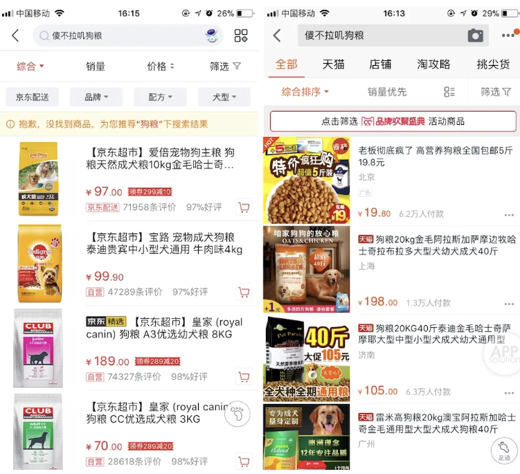Add 皇家 A3优选幼犬粮 8KG to cart
This screenshot has height=474, width=520.
(x=244, y=377)
